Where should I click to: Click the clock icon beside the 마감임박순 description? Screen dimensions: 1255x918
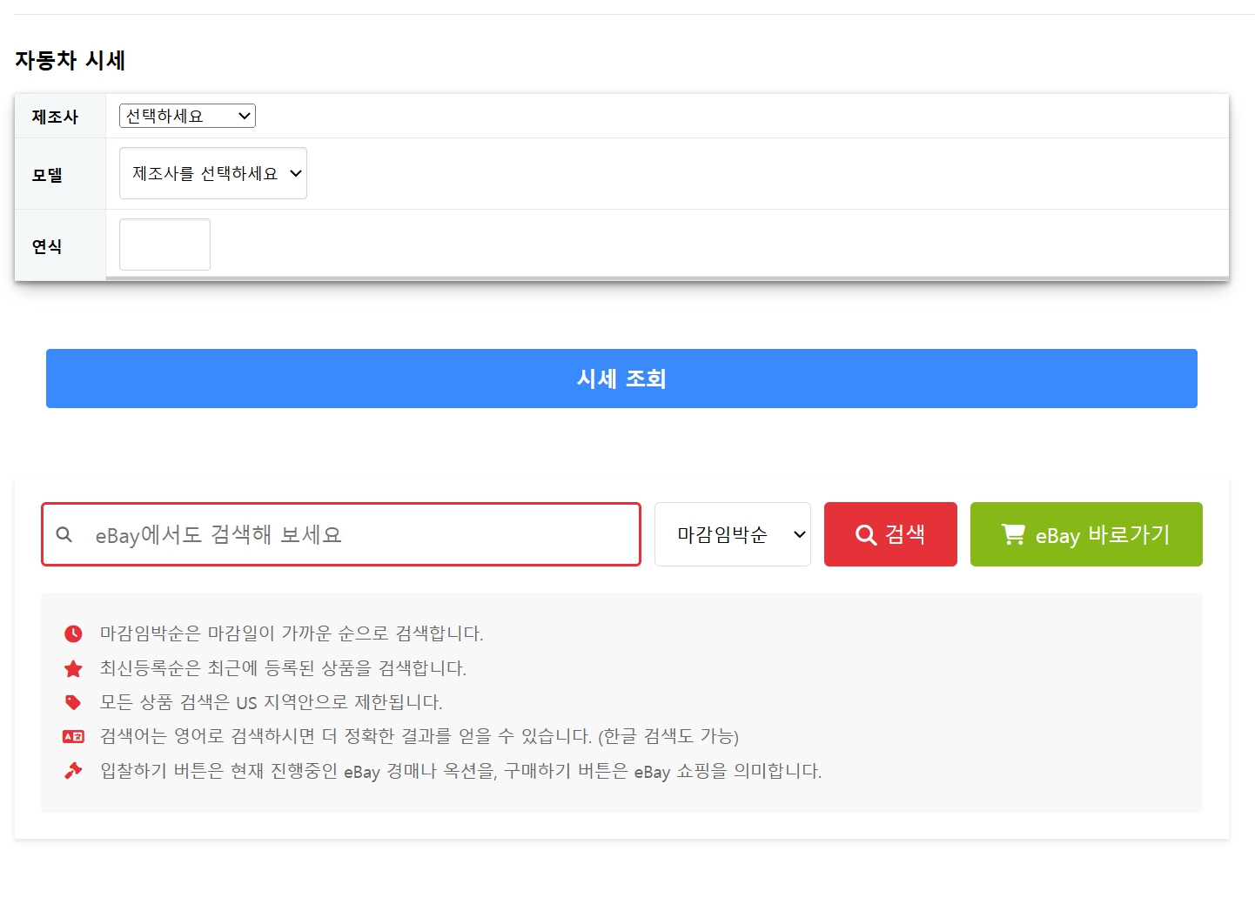pos(73,633)
